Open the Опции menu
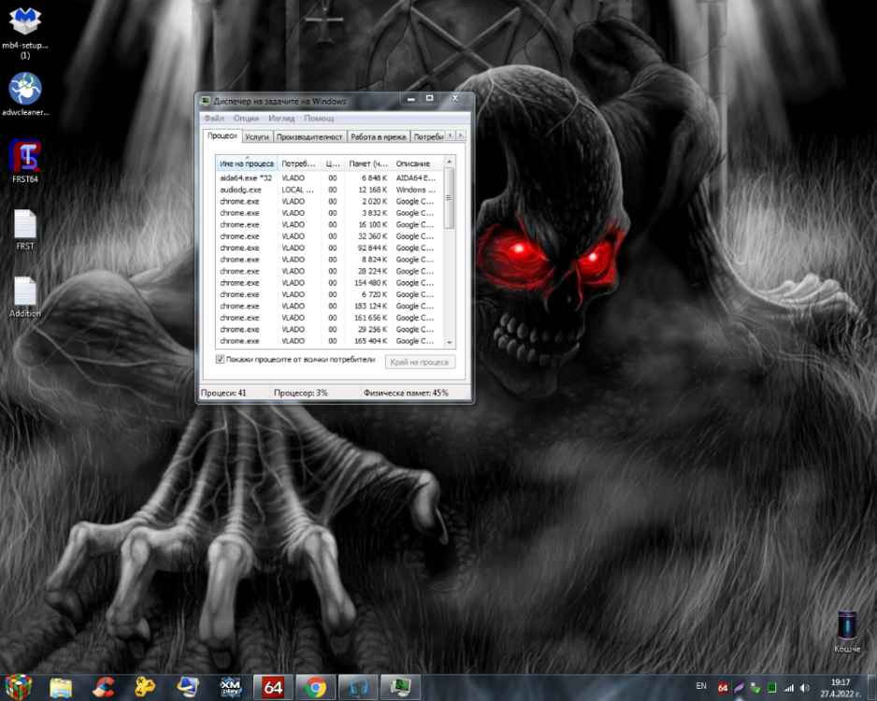 246,119
